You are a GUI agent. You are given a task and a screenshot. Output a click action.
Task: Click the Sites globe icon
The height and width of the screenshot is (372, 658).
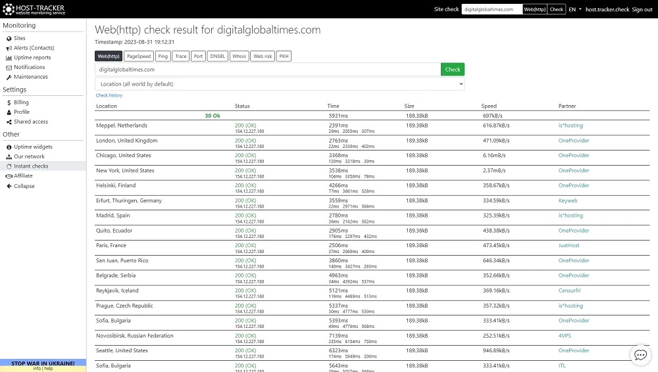tap(9, 39)
